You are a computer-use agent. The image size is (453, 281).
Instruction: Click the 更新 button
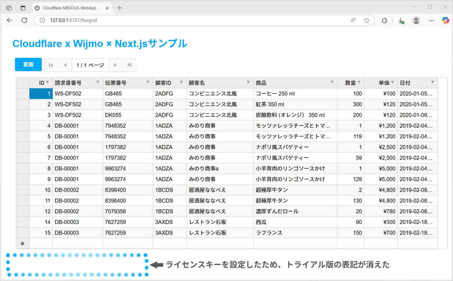click(28, 65)
